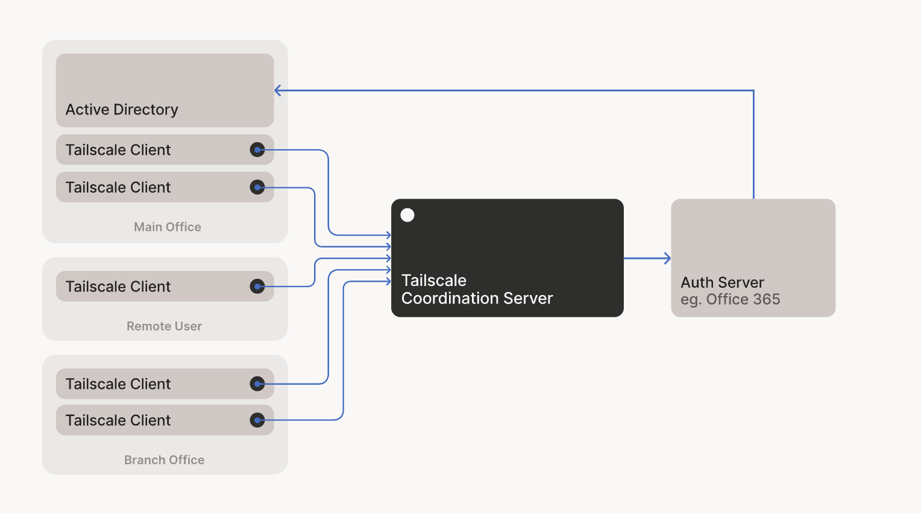Click connector dot on upper Branch Office client
The height and width of the screenshot is (513, 921).
coord(257,384)
